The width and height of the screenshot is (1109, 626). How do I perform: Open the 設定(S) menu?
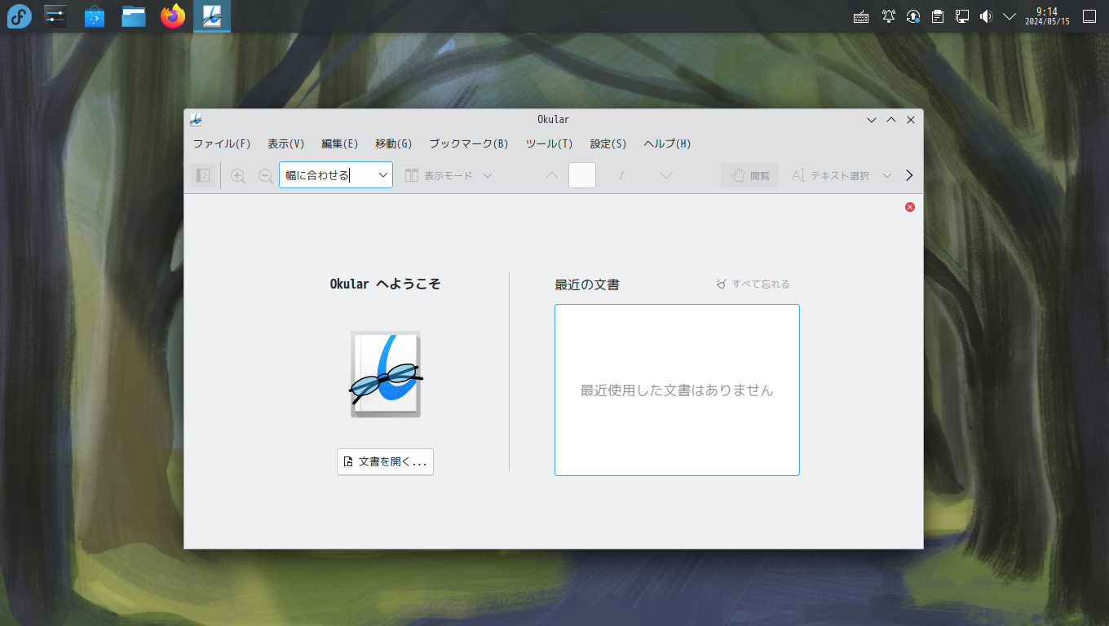[x=608, y=143]
